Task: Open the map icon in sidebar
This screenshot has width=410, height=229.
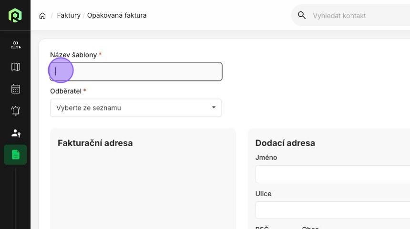Action: (16, 67)
